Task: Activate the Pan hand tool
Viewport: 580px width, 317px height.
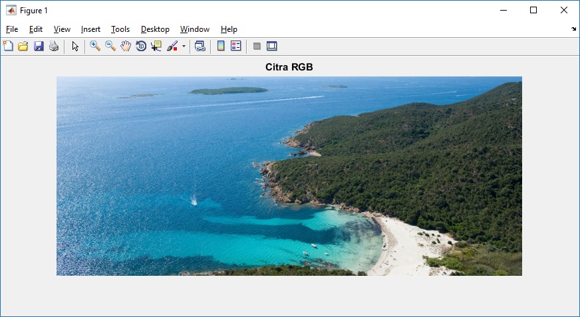Action: pos(126,46)
